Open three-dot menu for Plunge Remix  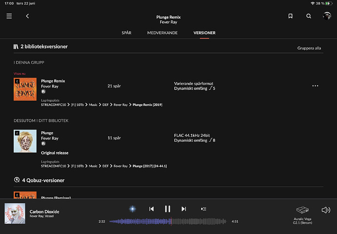click(315, 86)
